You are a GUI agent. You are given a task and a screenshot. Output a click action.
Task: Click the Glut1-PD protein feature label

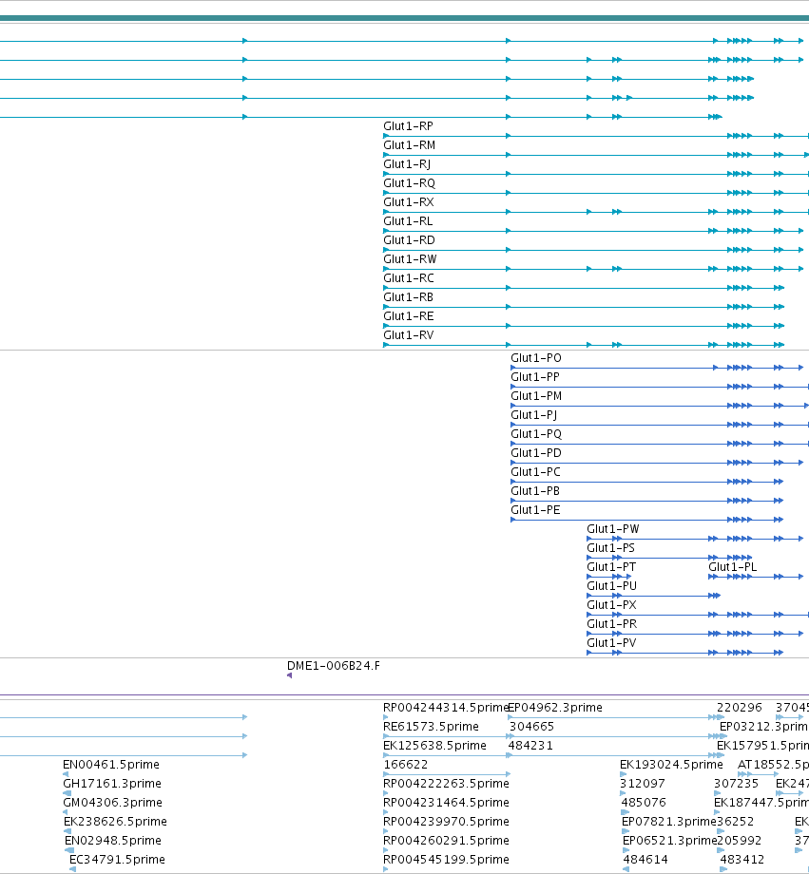536,453
